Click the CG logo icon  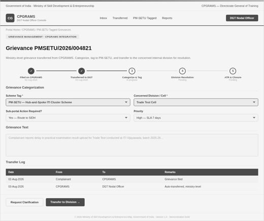click(10, 18)
